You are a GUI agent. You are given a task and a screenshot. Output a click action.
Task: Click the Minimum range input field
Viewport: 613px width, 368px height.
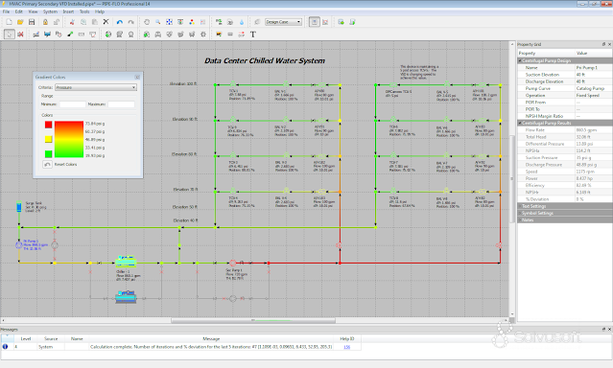(72, 104)
